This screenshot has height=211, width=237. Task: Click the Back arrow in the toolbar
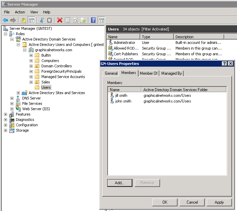point(5,20)
